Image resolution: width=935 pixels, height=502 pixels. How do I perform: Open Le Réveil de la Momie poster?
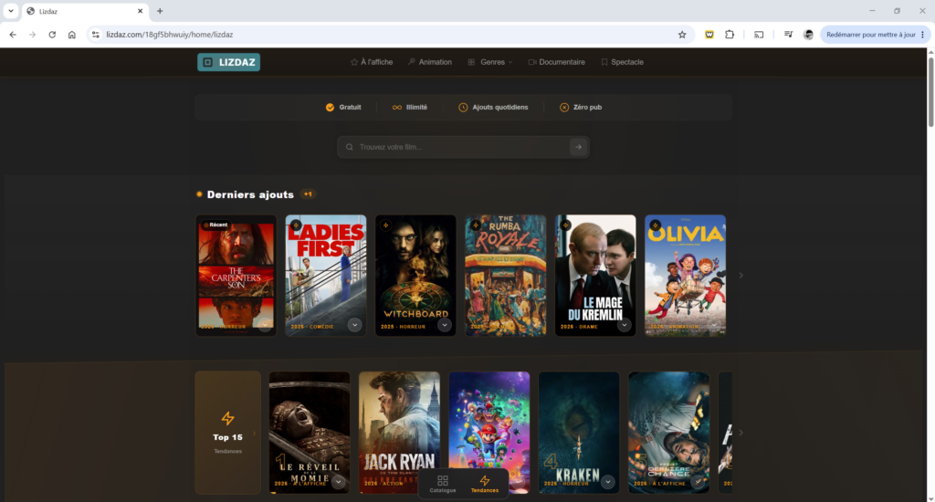pyautogui.click(x=310, y=433)
